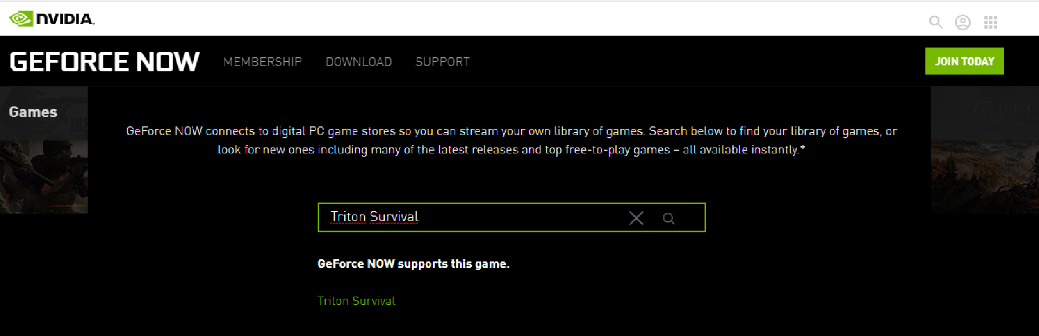Click the 'GeForce NOW supports this game.' message
1039x336 pixels.
pyautogui.click(x=413, y=264)
